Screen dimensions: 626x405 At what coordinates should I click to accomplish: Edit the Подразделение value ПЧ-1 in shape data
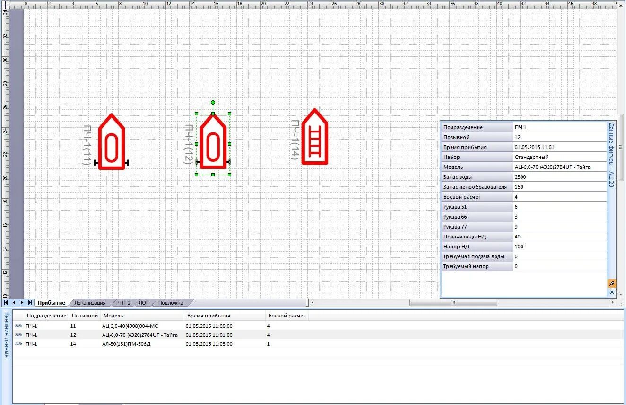pyautogui.click(x=559, y=127)
